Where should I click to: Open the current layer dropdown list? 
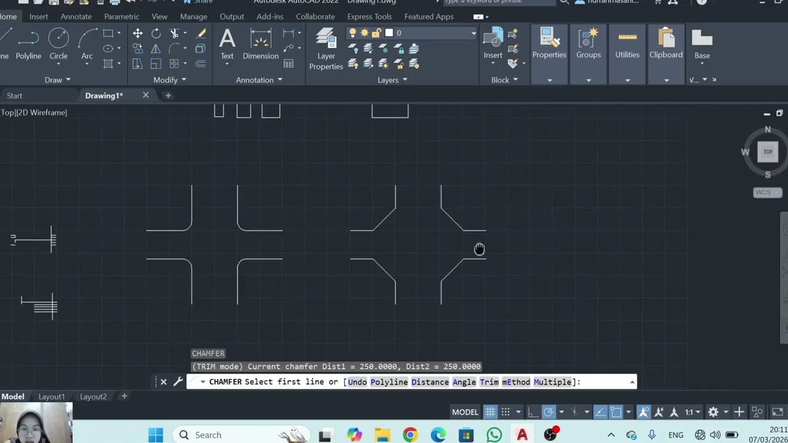473,33
